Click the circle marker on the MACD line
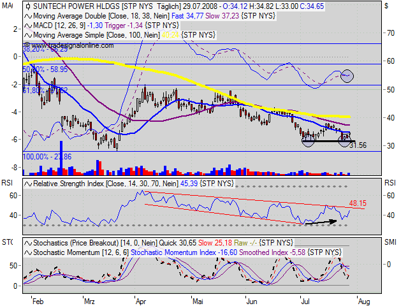 point(347,76)
